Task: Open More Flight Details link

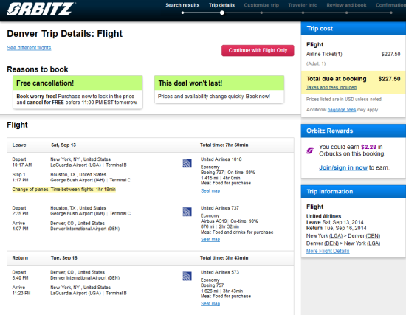Action: pos(328,251)
